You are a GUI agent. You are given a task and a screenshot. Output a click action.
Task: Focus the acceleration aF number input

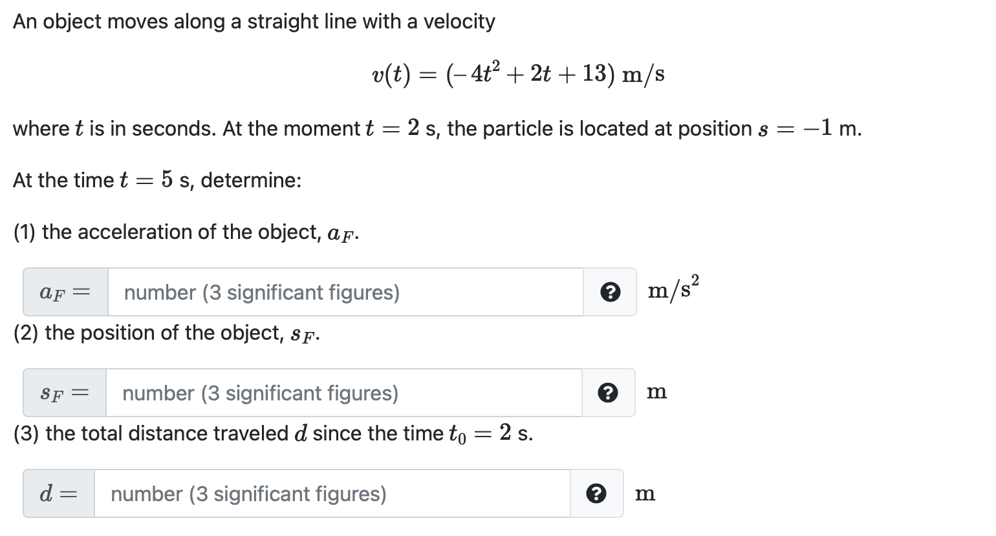pos(345,293)
